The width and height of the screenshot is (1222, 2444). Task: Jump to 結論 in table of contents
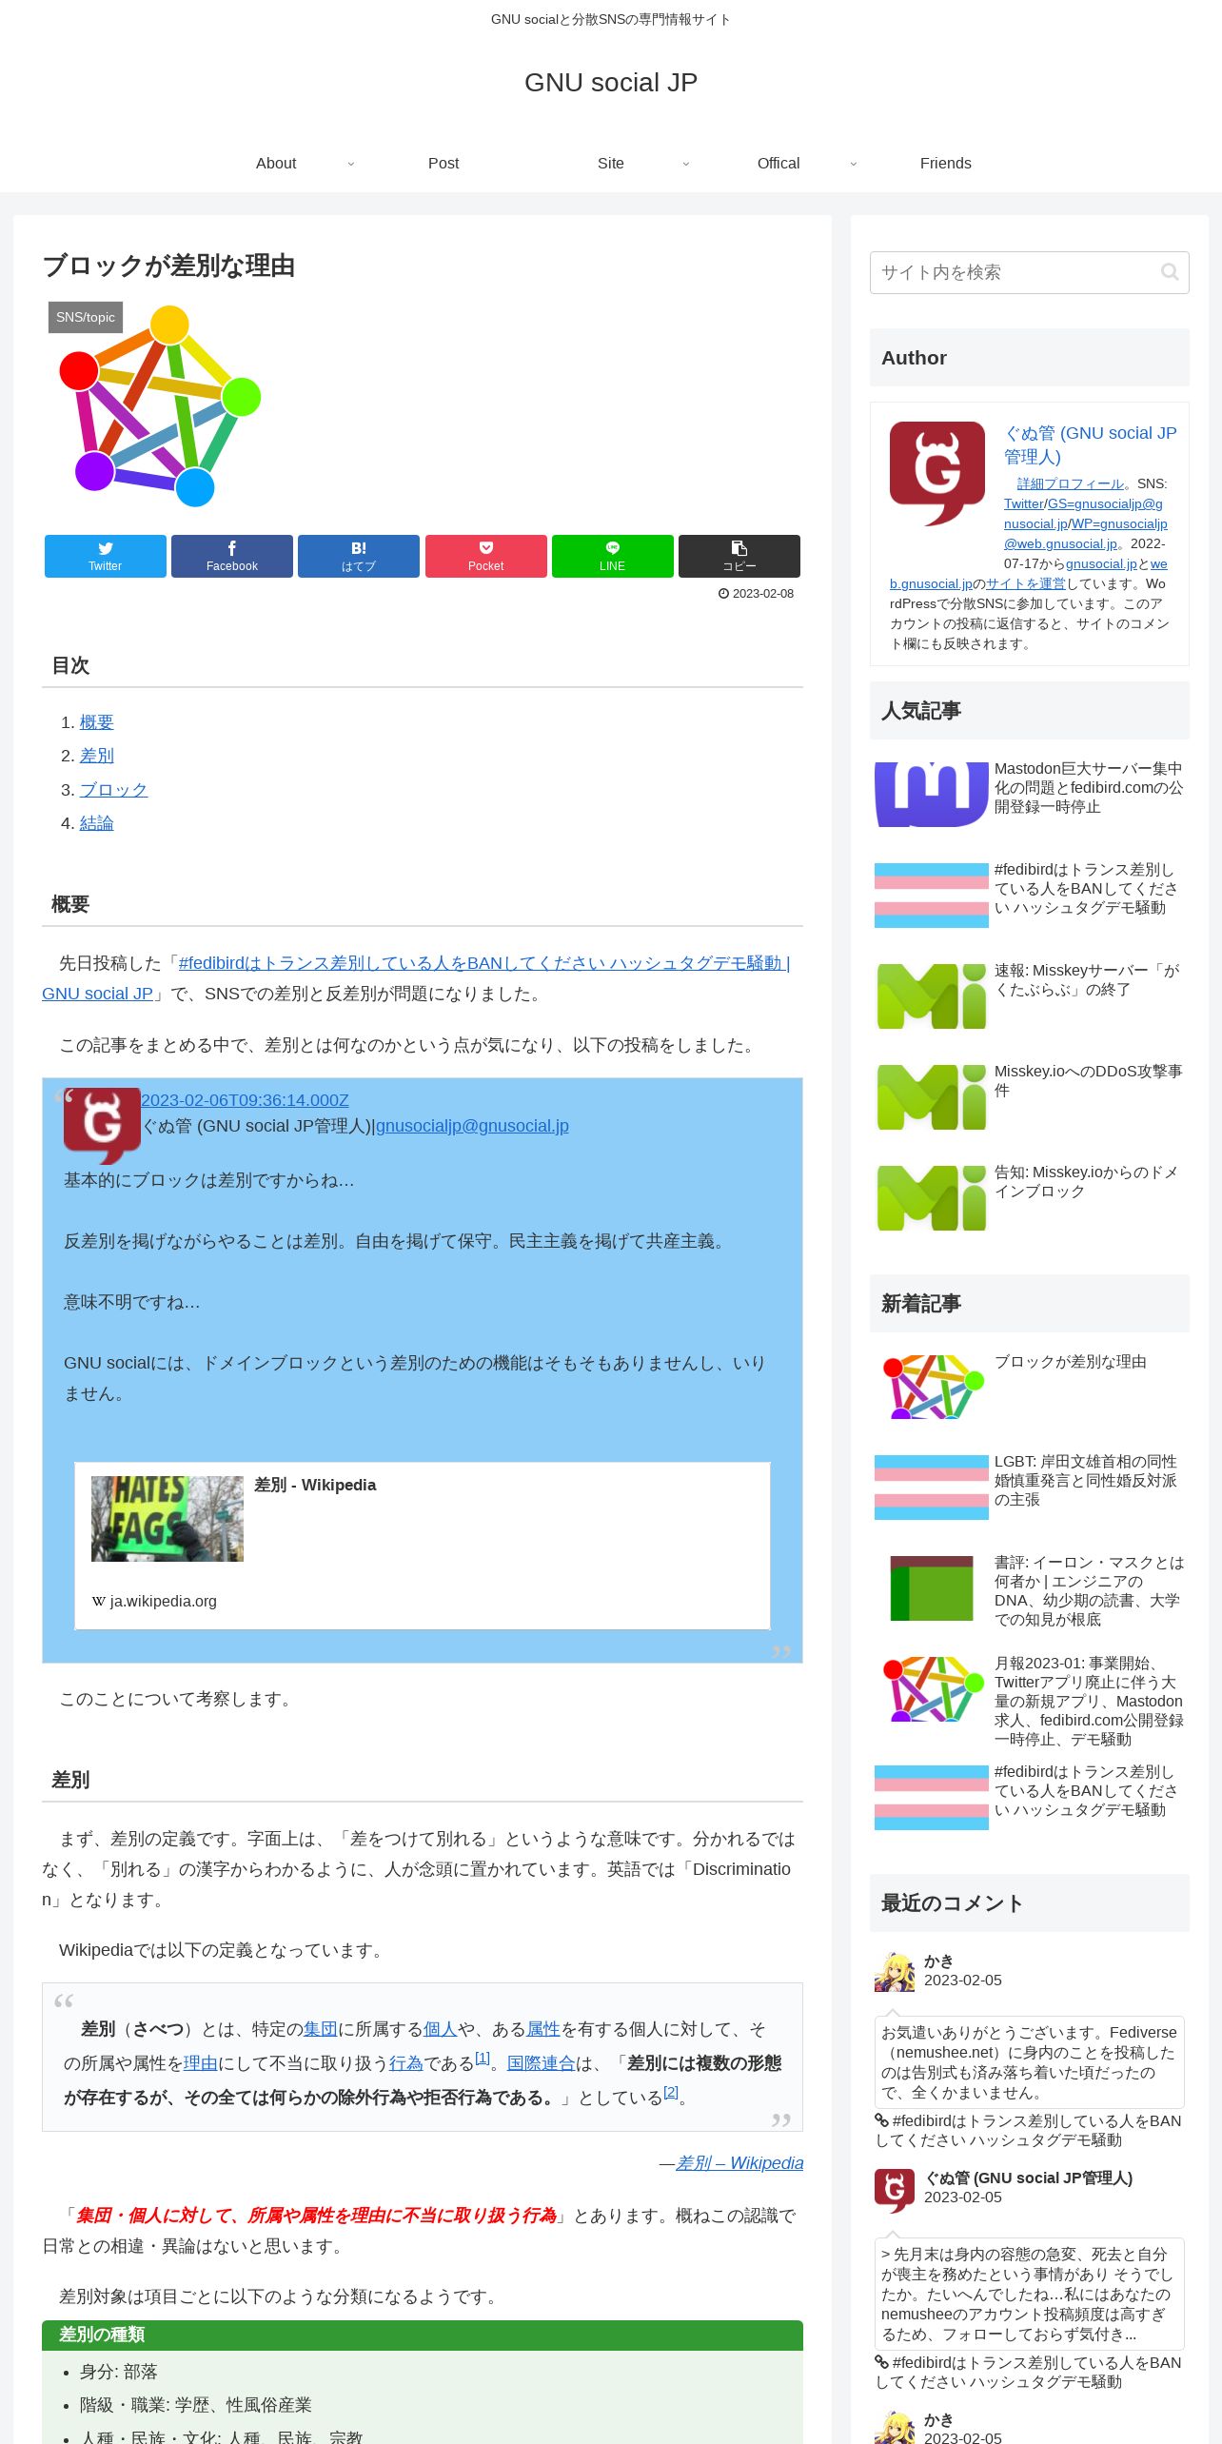tap(97, 823)
